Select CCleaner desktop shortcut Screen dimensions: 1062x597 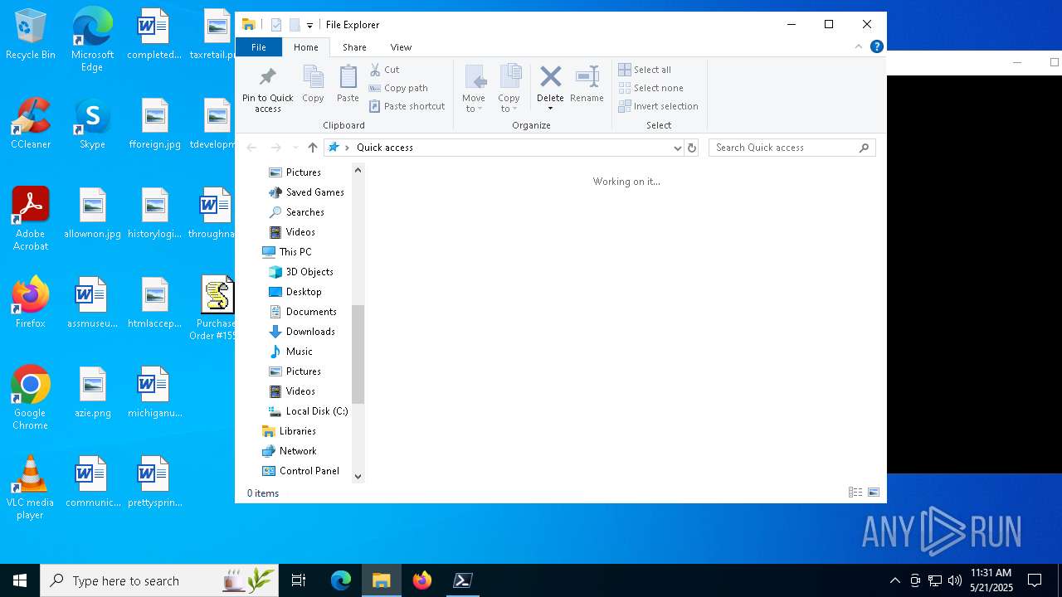pos(31,124)
